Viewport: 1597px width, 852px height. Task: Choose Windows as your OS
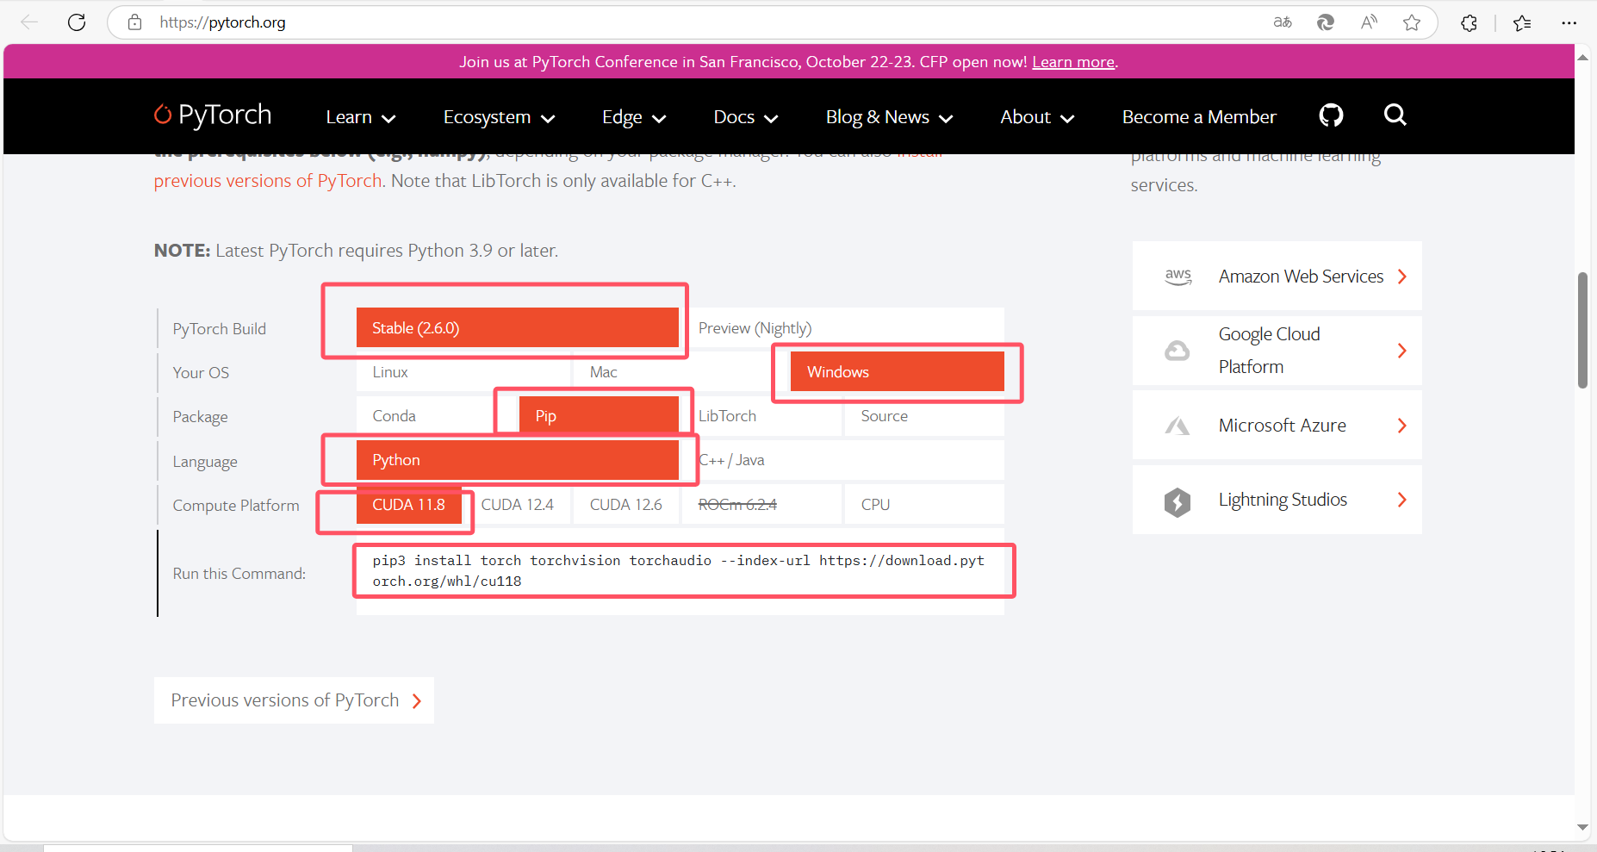coord(898,372)
